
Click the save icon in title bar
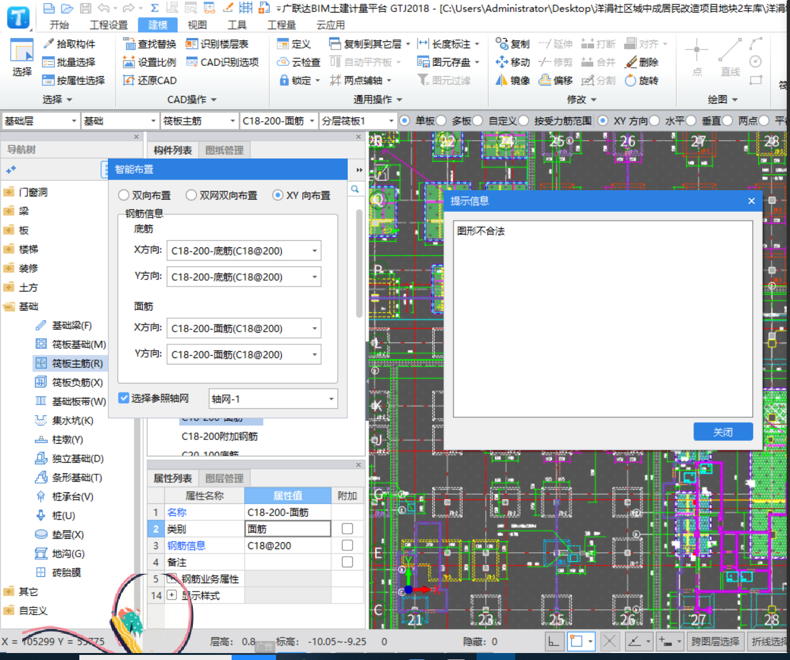(x=85, y=8)
